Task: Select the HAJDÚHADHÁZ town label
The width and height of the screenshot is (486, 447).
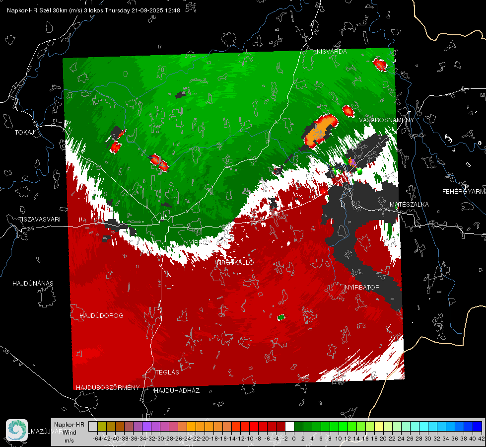Action: (x=177, y=390)
